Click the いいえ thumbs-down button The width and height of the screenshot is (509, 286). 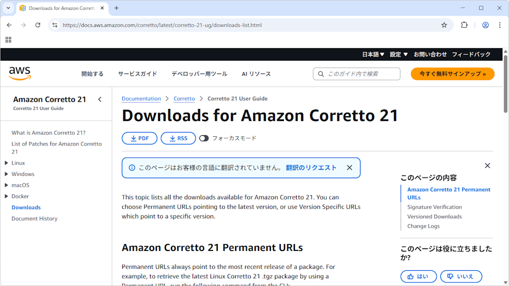(x=461, y=276)
